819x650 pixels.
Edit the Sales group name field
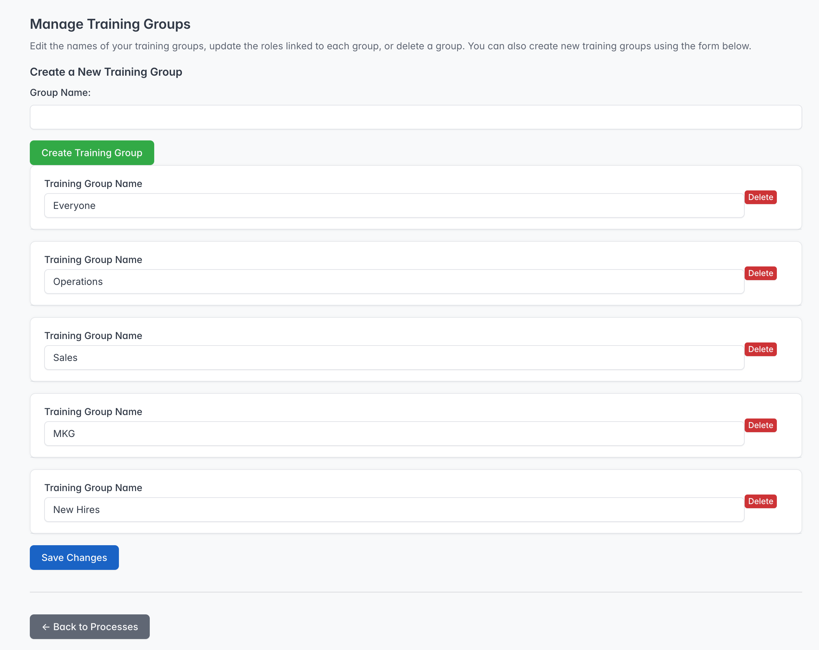point(394,358)
